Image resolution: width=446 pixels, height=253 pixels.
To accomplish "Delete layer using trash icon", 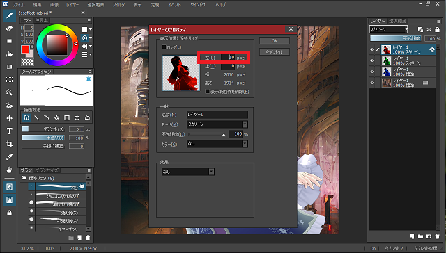I will coord(438,236).
